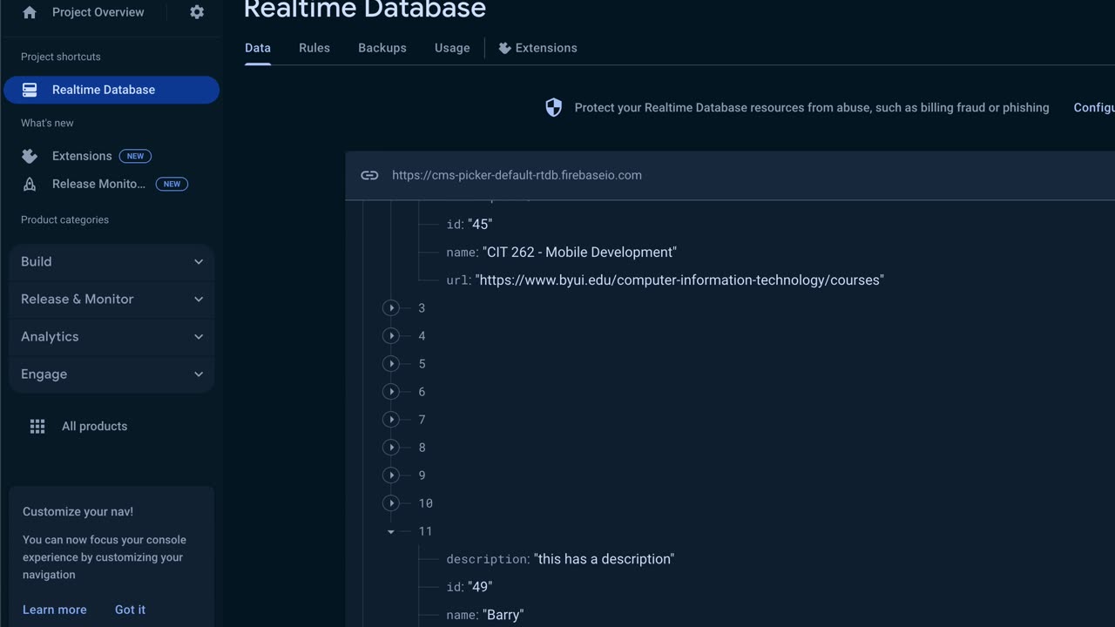
Task: Open the Usage tab
Action: click(x=452, y=48)
